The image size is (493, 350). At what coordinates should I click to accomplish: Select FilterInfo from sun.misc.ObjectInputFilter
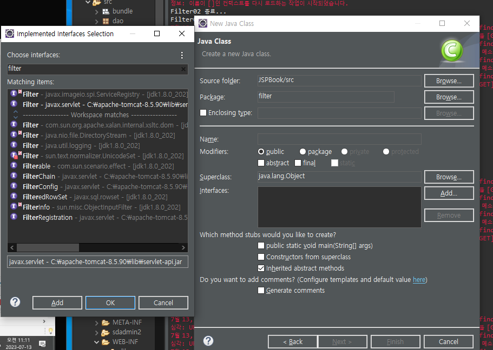pos(97,207)
